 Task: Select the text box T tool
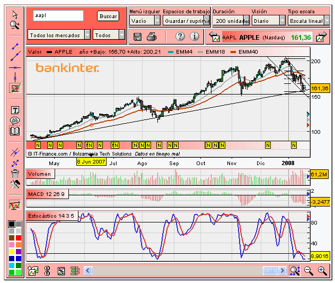(15, 110)
